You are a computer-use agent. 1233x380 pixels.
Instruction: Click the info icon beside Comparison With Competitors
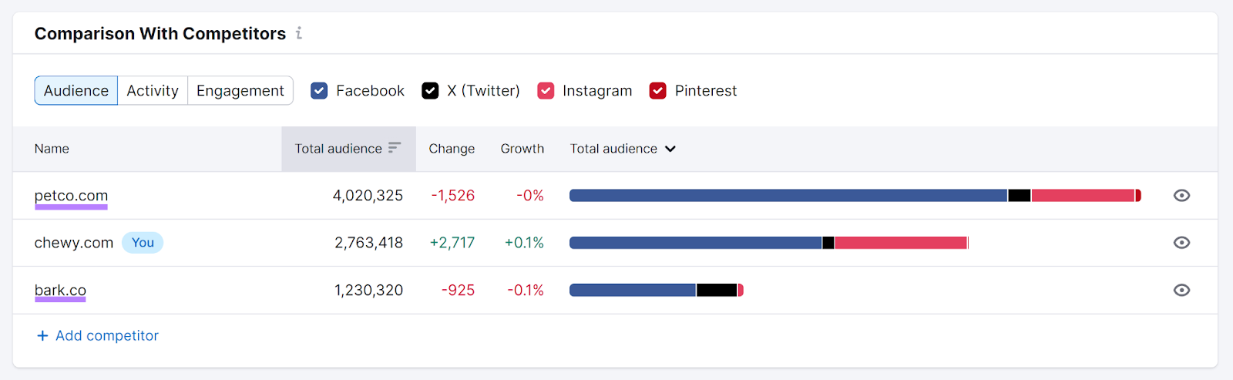(x=299, y=33)
